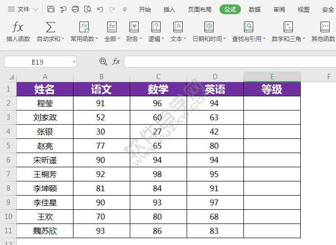Click 张银's 语文 score 30
Image resolution: width=336 pixels, height=245 pixels.
tap(101, 132)
